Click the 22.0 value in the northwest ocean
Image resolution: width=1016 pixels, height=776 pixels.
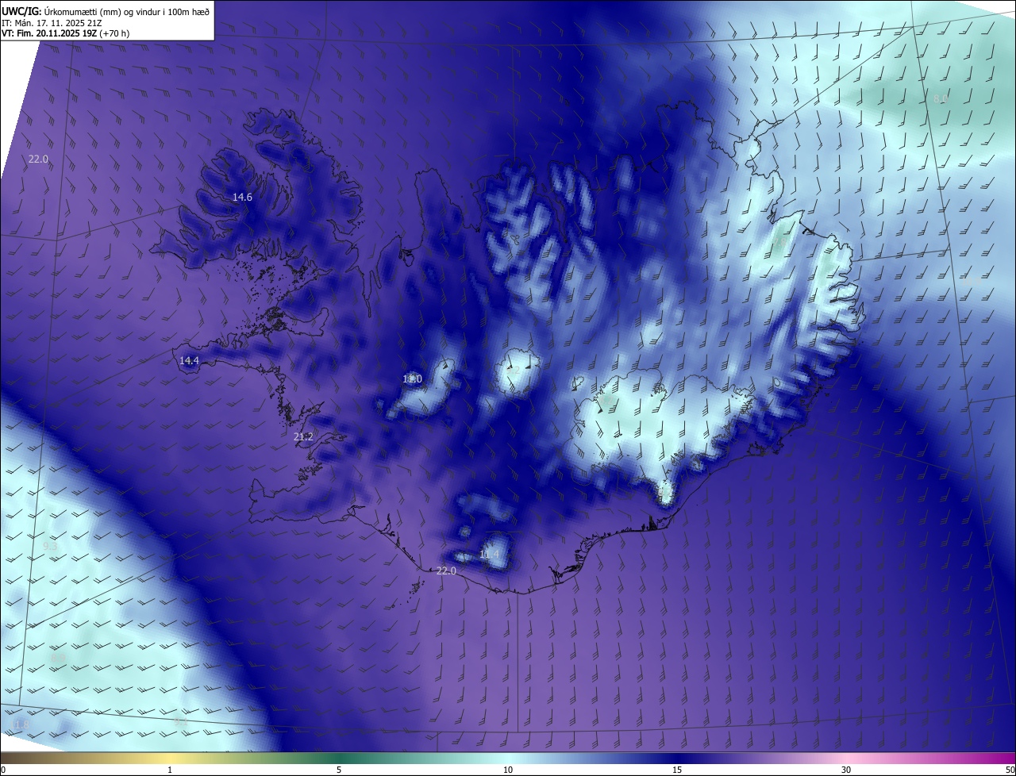[38, 159]
